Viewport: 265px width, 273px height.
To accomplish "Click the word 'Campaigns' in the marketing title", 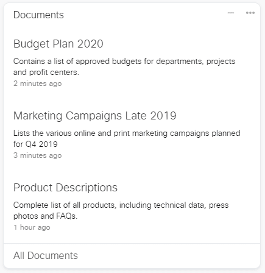I will [94, 116].
